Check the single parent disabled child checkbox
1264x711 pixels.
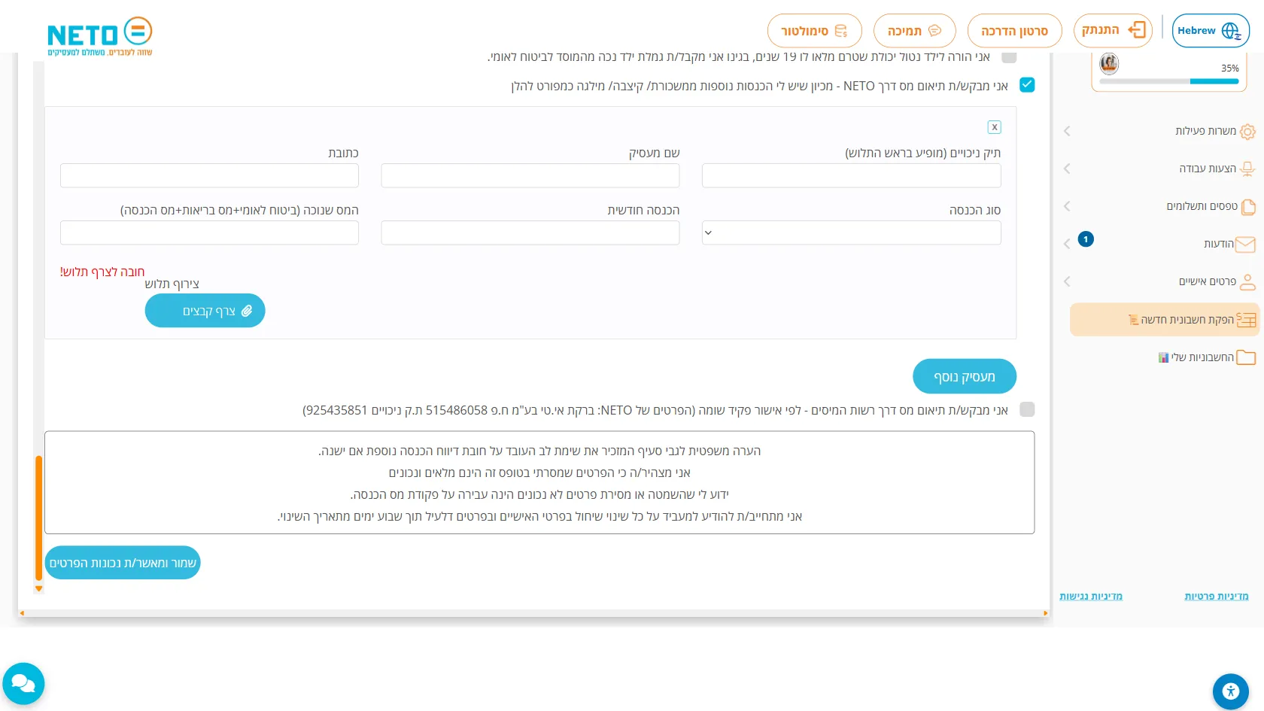pyautogui.click(x=1009, y=57)
